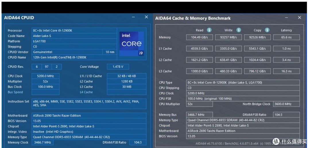Click the 10 nm process field
This screenshot has width=310, height=148.
coord(110,52)
